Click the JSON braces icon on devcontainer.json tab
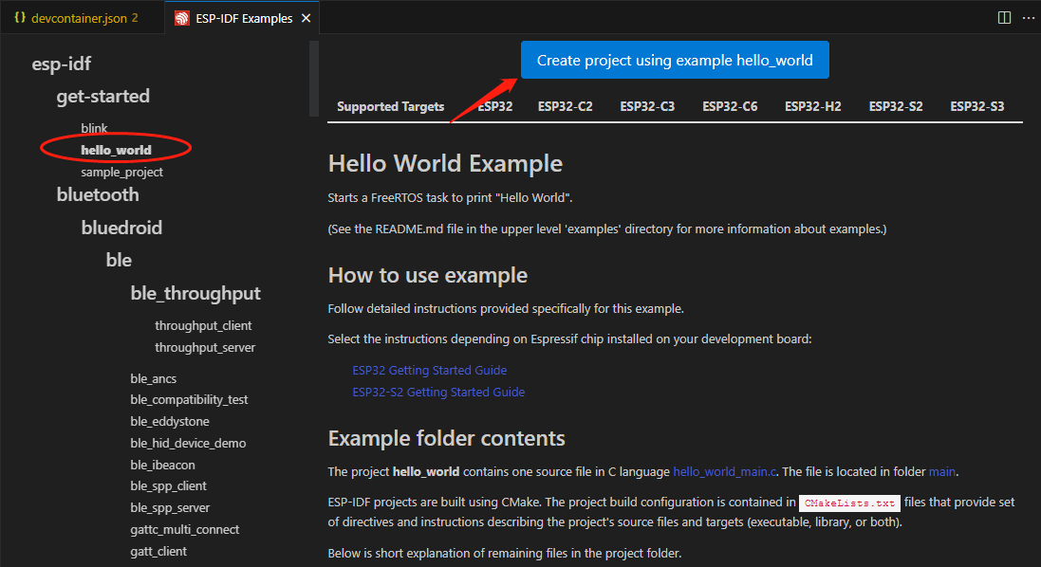The image size is (1041, 567). 19,18
